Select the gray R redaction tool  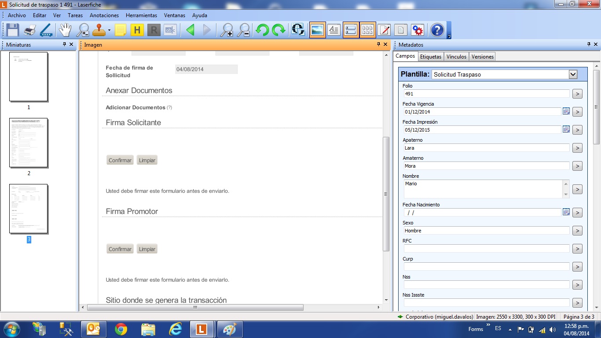[154, 30]
